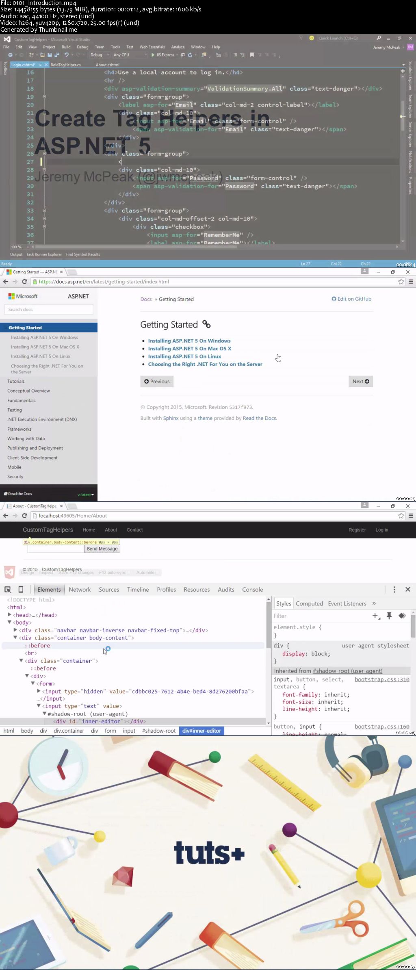Start debugging with IIS Express play button
416x970 pixels.
click(x=153, y=55)
